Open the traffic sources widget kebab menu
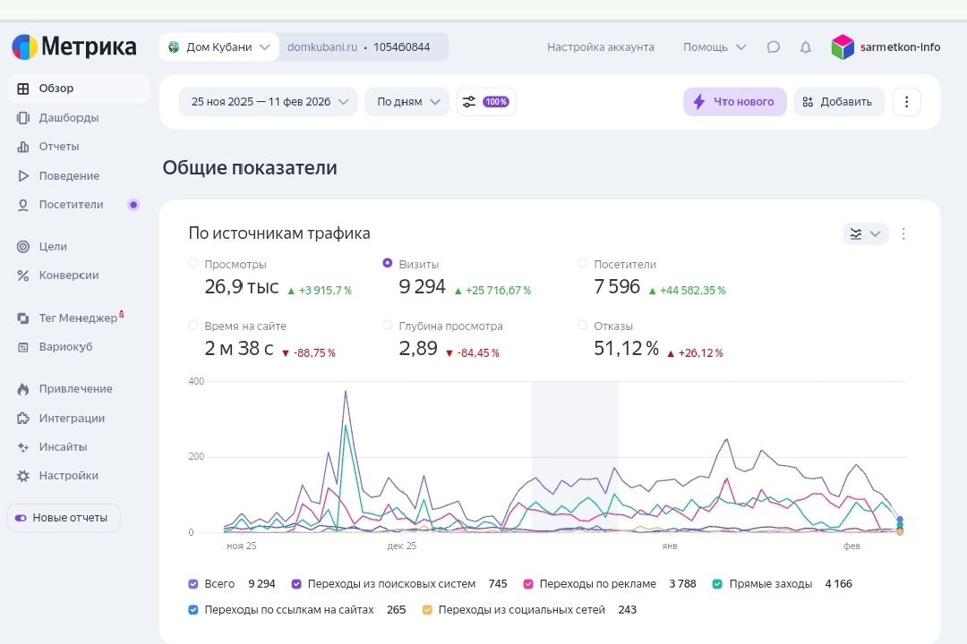 tap(903, 234)
